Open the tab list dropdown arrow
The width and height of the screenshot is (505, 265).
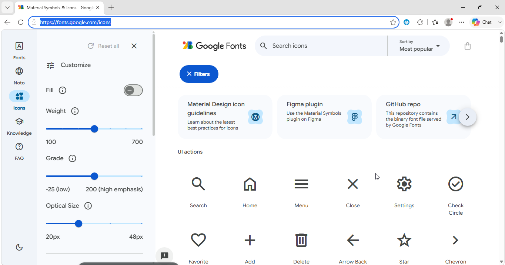7,7
